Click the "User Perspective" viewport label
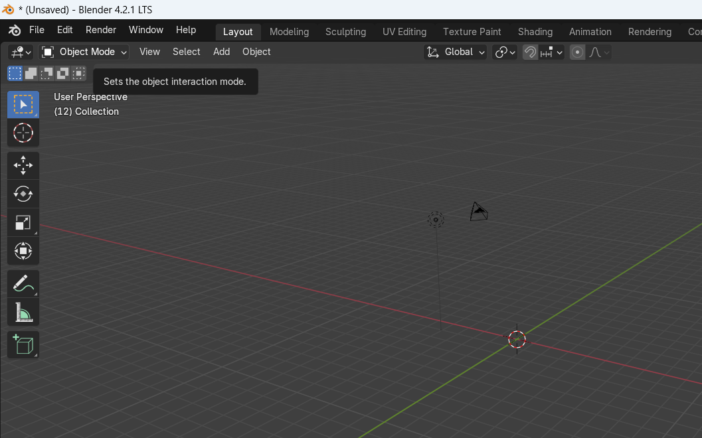The height and width of the screenshot is (438, 702). point(90,97)
